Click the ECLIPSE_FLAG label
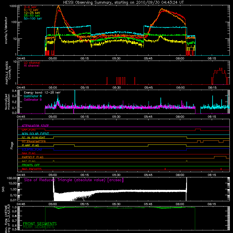The width and height of the screenshot is (233, 233). pos(32,149)
